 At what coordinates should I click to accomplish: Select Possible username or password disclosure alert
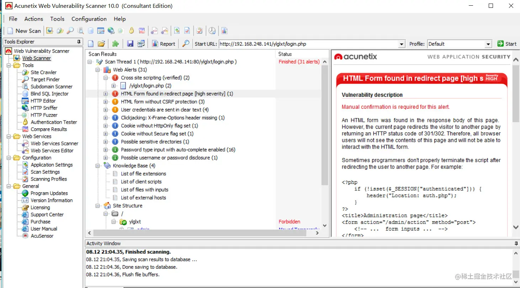point(169,158)
